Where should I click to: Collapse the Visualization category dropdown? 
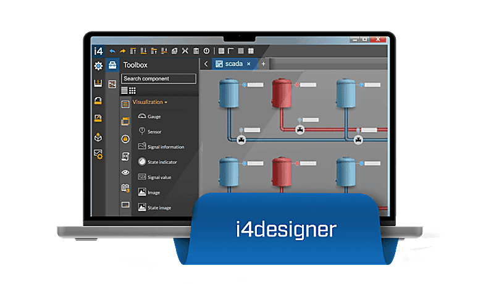tap(150, 102)
